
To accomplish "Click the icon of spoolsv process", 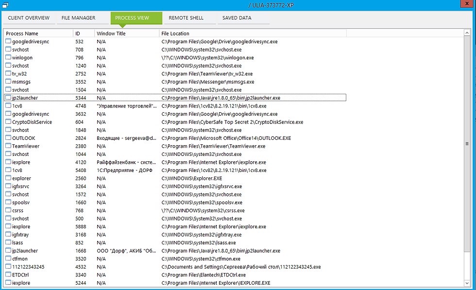I will [8, 202].
